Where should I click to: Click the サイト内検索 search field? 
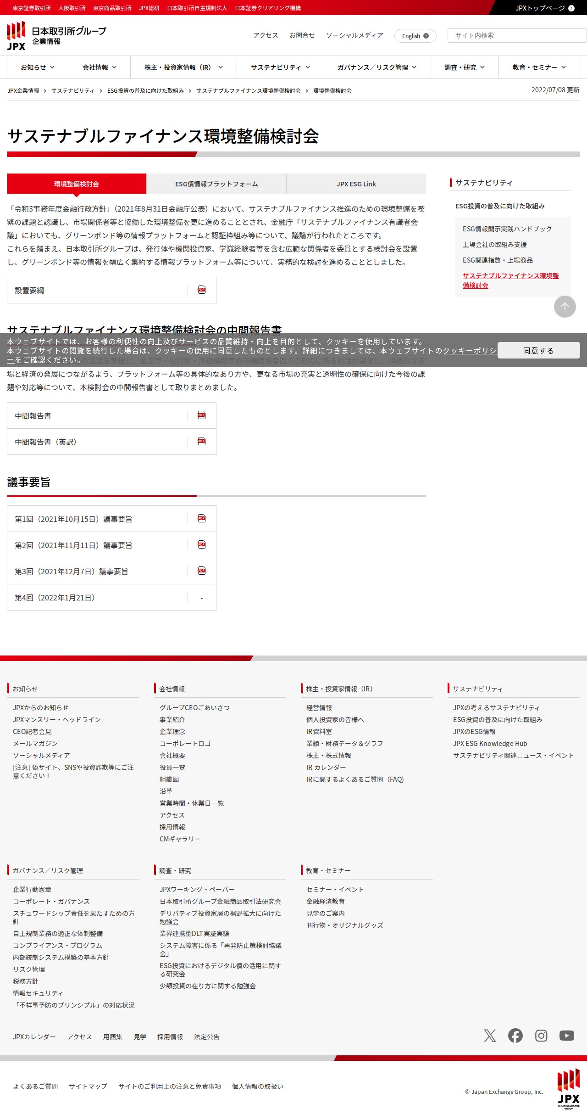[517, 35]
